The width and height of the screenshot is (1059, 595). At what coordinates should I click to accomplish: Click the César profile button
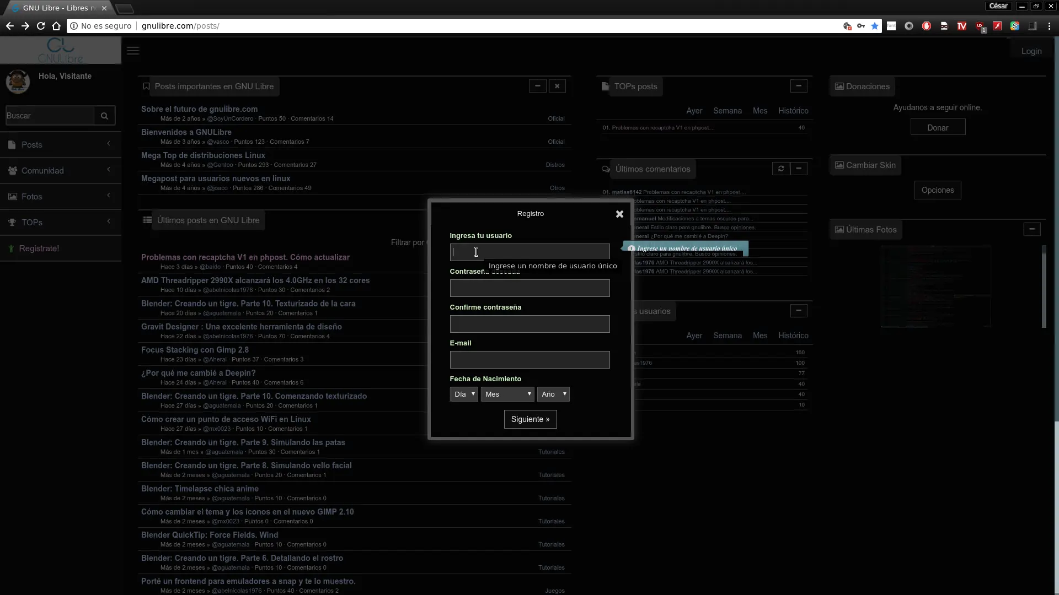(x=998, y=6)
